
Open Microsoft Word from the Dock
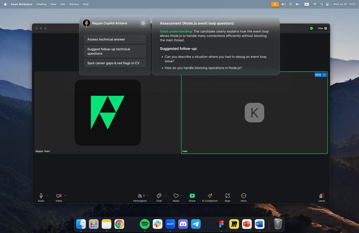[260, 224]
